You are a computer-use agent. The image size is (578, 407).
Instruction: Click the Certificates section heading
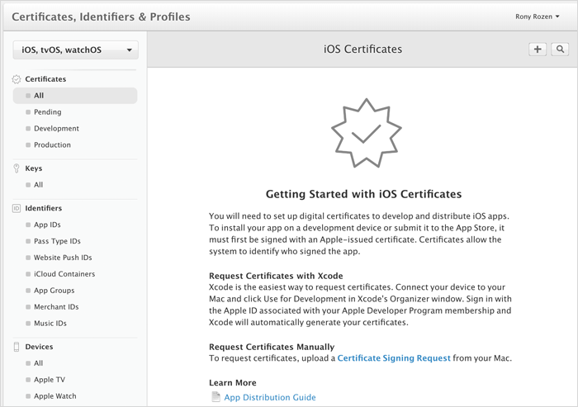click(x=45, y=79)
